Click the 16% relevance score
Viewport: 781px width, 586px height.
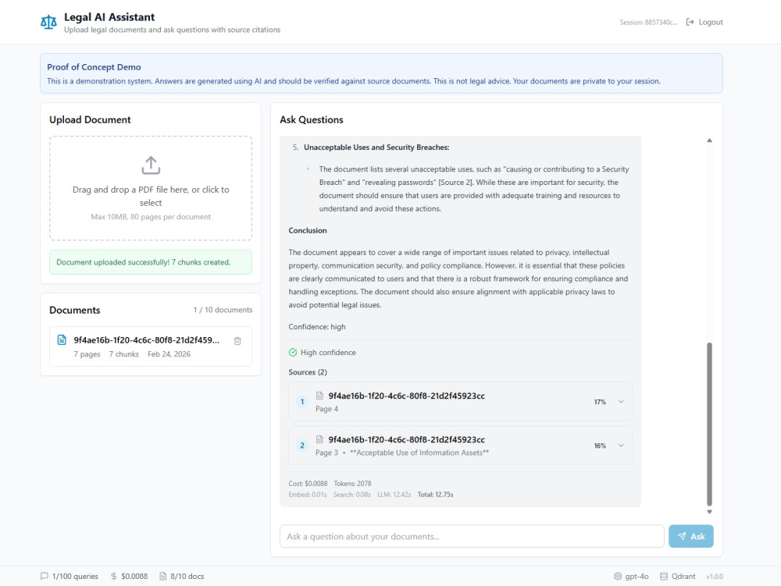[600, 446]
